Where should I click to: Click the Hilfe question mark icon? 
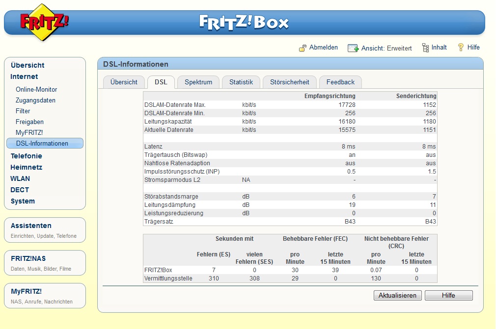pos(461,48)
